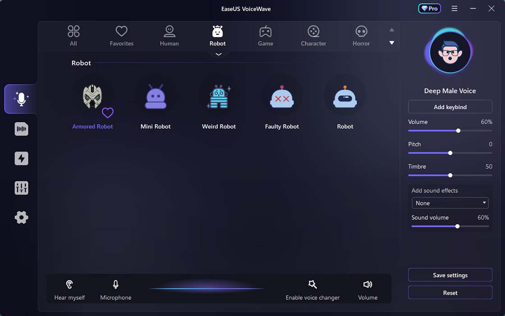Switch to the Favorites category tab
The width and height of the screenshot is (505, 316).
(121, 36)
